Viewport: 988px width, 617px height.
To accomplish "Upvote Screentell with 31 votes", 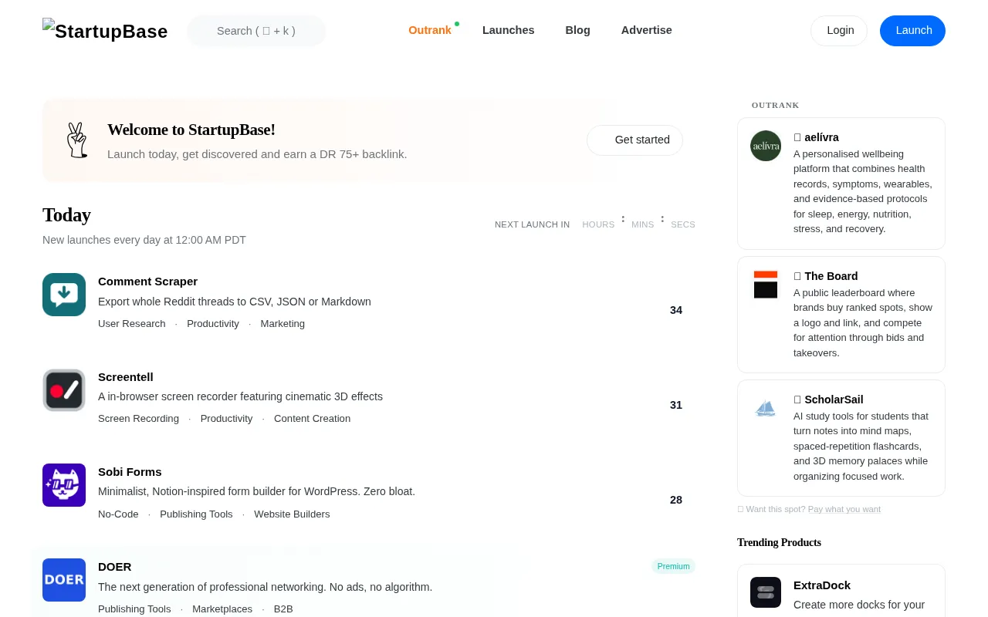I will pyautogui.click(x=676, y=405).
